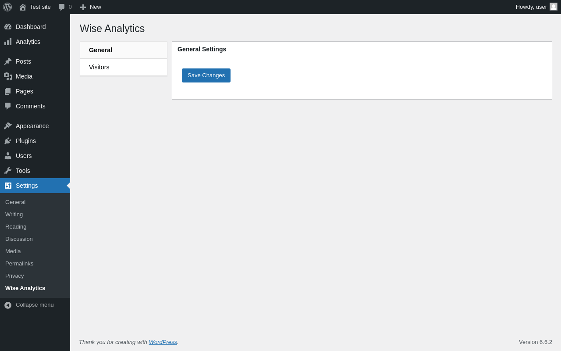The height and width of the screenshot is (351, 561).
Task: Follow the WordPress footer link
Action: point(163,342)
